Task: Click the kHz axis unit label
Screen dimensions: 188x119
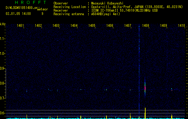Action: pyautogui.click(x=3, y=24)
